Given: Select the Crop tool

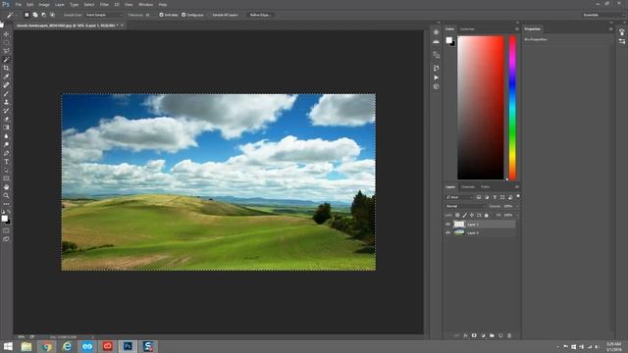Looking at the screenshot, I should coord(6,68).
